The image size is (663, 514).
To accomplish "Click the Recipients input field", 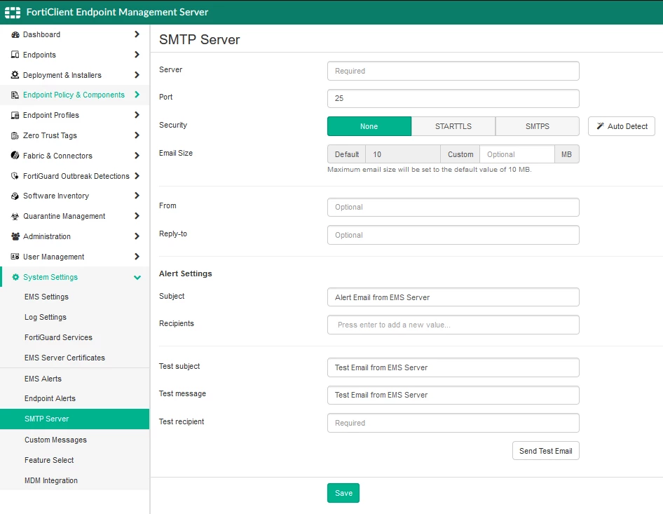I will point(453,325).
